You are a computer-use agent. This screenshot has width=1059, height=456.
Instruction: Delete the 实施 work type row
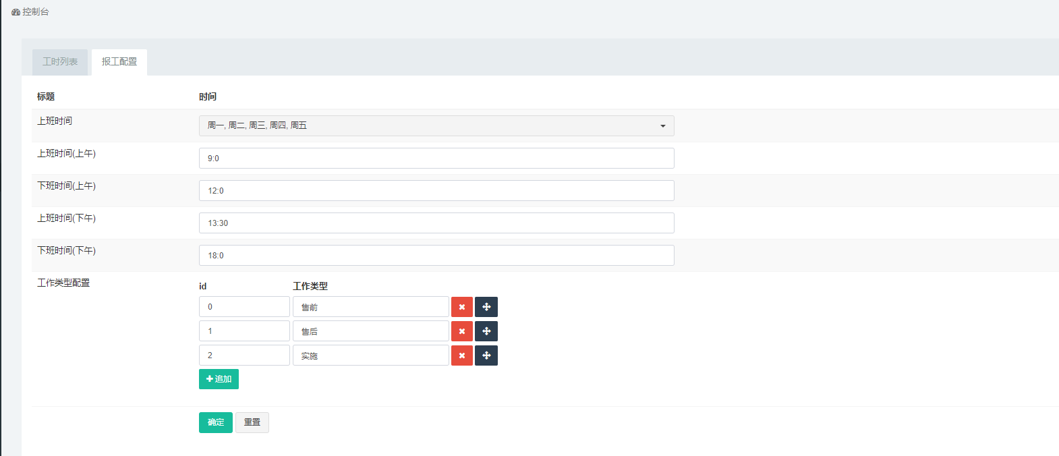point(462,355)
